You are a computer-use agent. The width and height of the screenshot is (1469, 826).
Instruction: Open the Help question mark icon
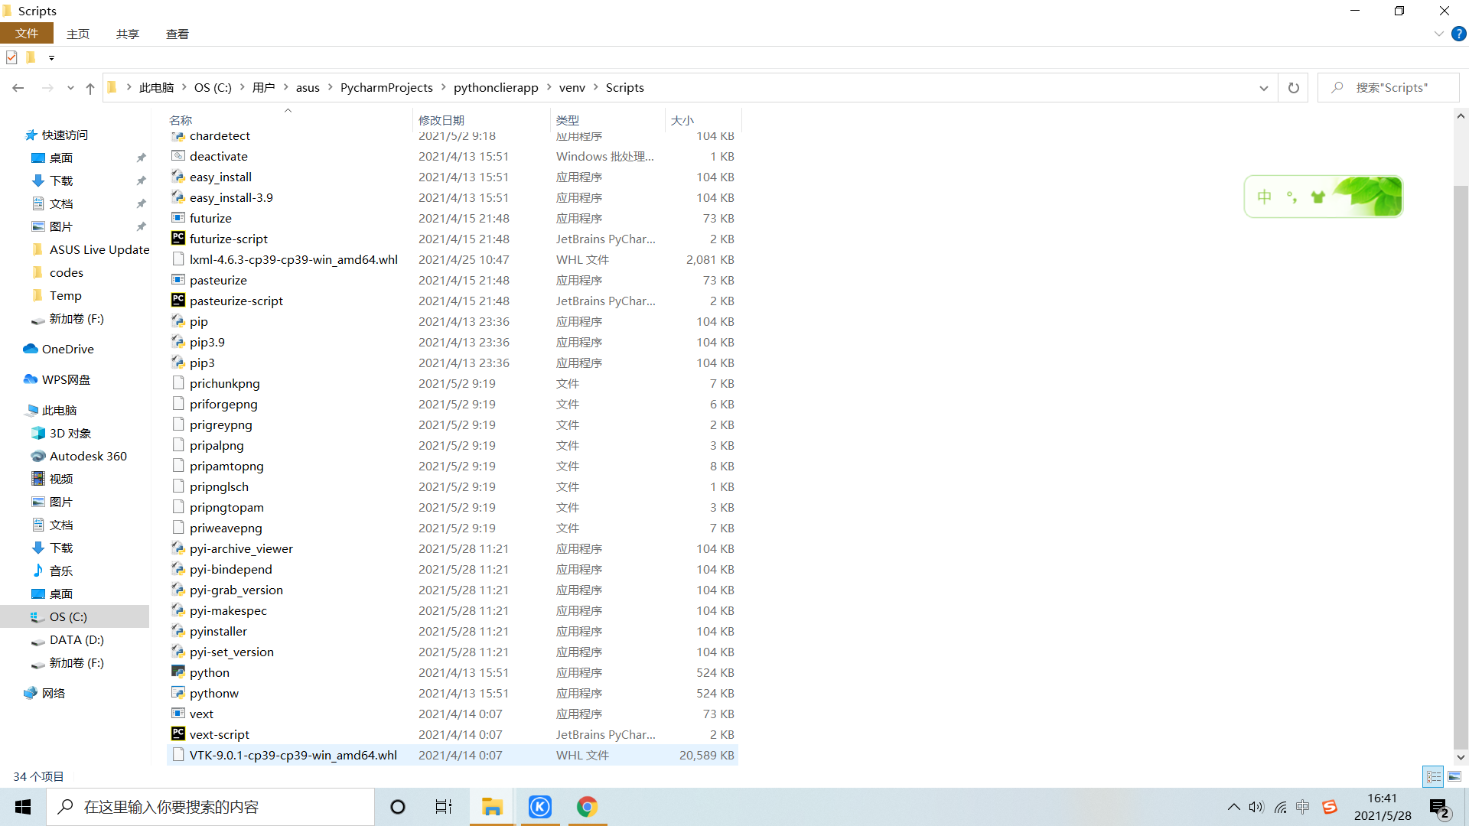pyautogui.click(x=1459, y=34)
